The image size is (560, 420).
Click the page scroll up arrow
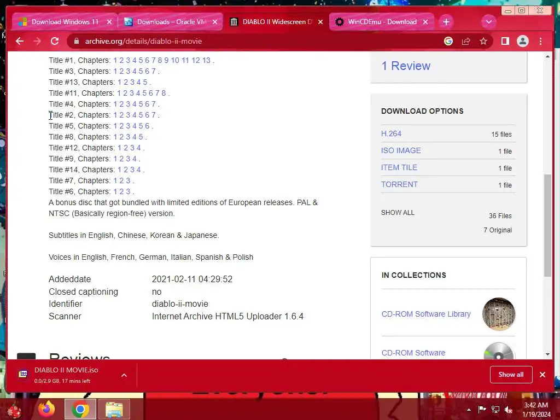[x=547, y=57]
